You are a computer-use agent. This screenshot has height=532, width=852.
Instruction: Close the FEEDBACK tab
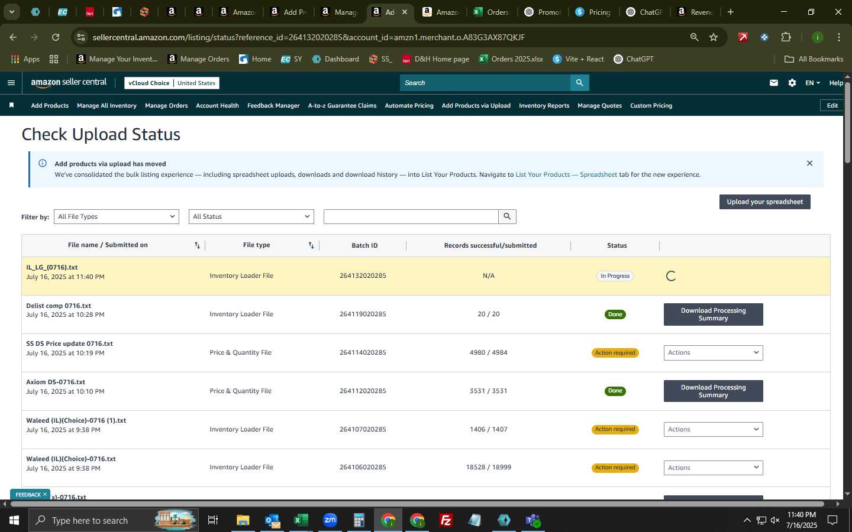(x=45, y=494)
